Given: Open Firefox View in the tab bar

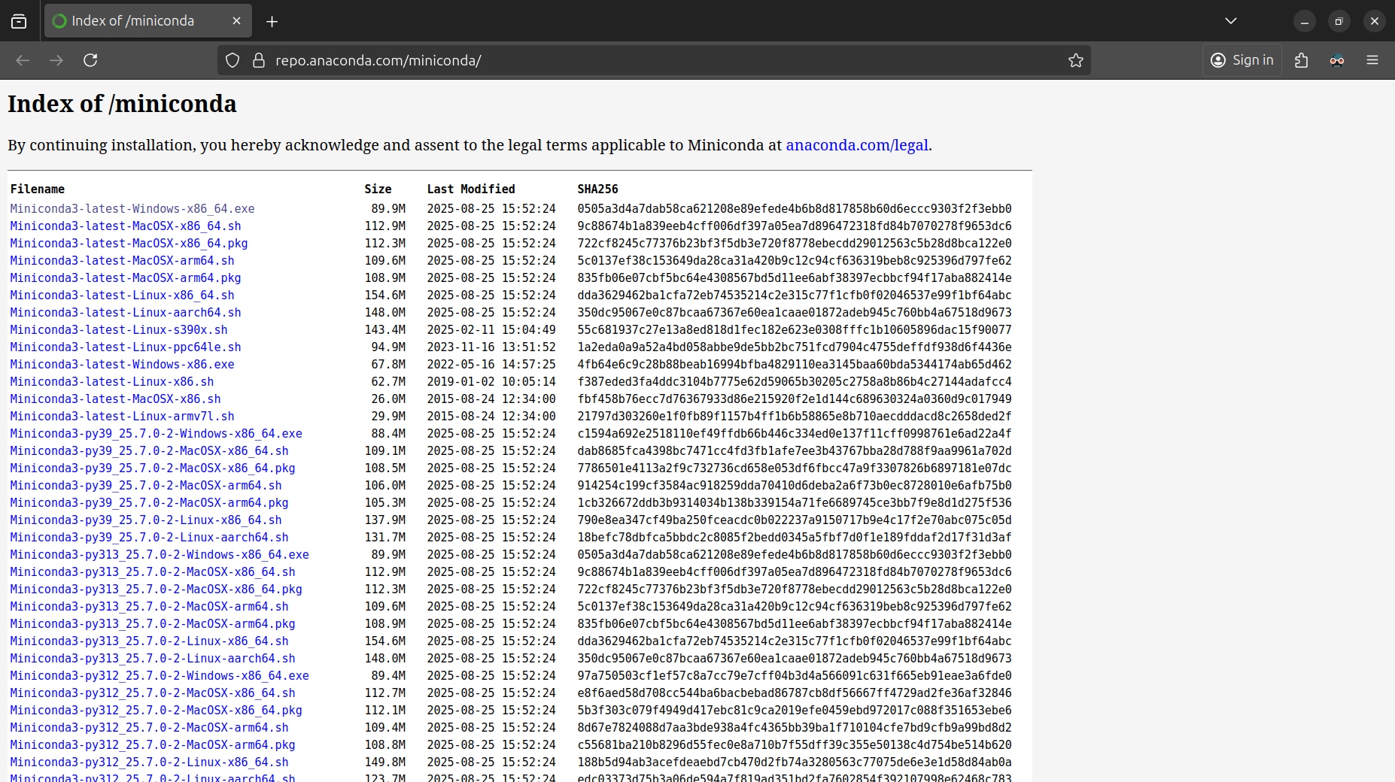Looking at the screenshot, I should point(18,20).
